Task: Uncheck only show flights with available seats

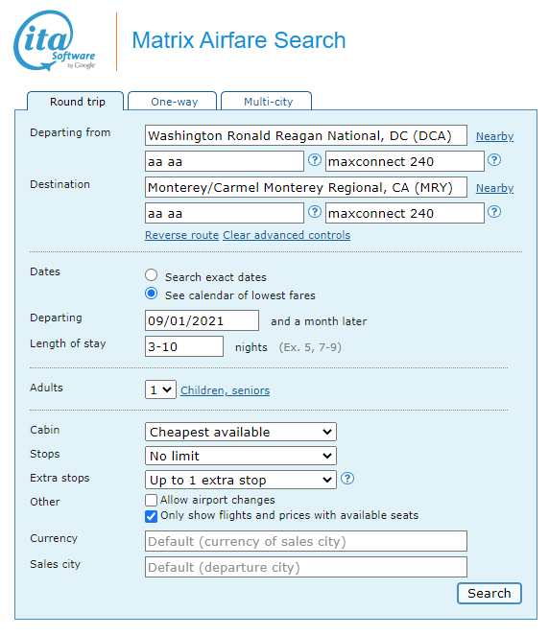Action: [151, 516]
